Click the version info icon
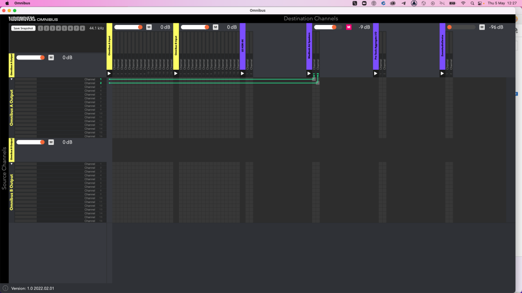 (x=5, y=288)
